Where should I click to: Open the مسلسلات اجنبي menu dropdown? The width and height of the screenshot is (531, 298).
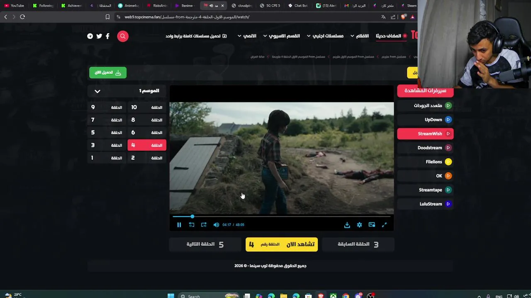[x=325, y=36]
